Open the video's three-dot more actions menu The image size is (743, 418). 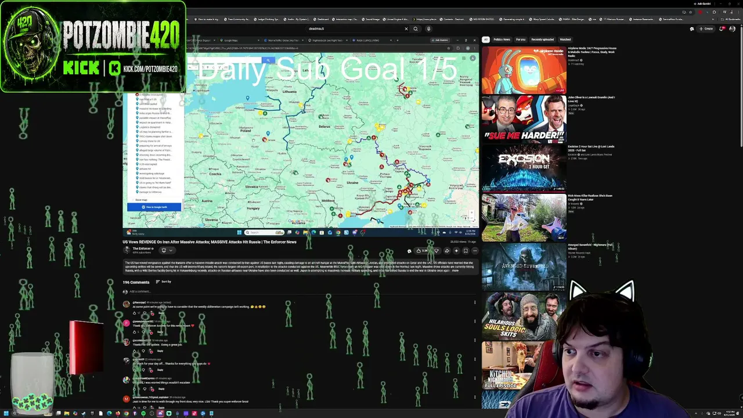(475, 251)
